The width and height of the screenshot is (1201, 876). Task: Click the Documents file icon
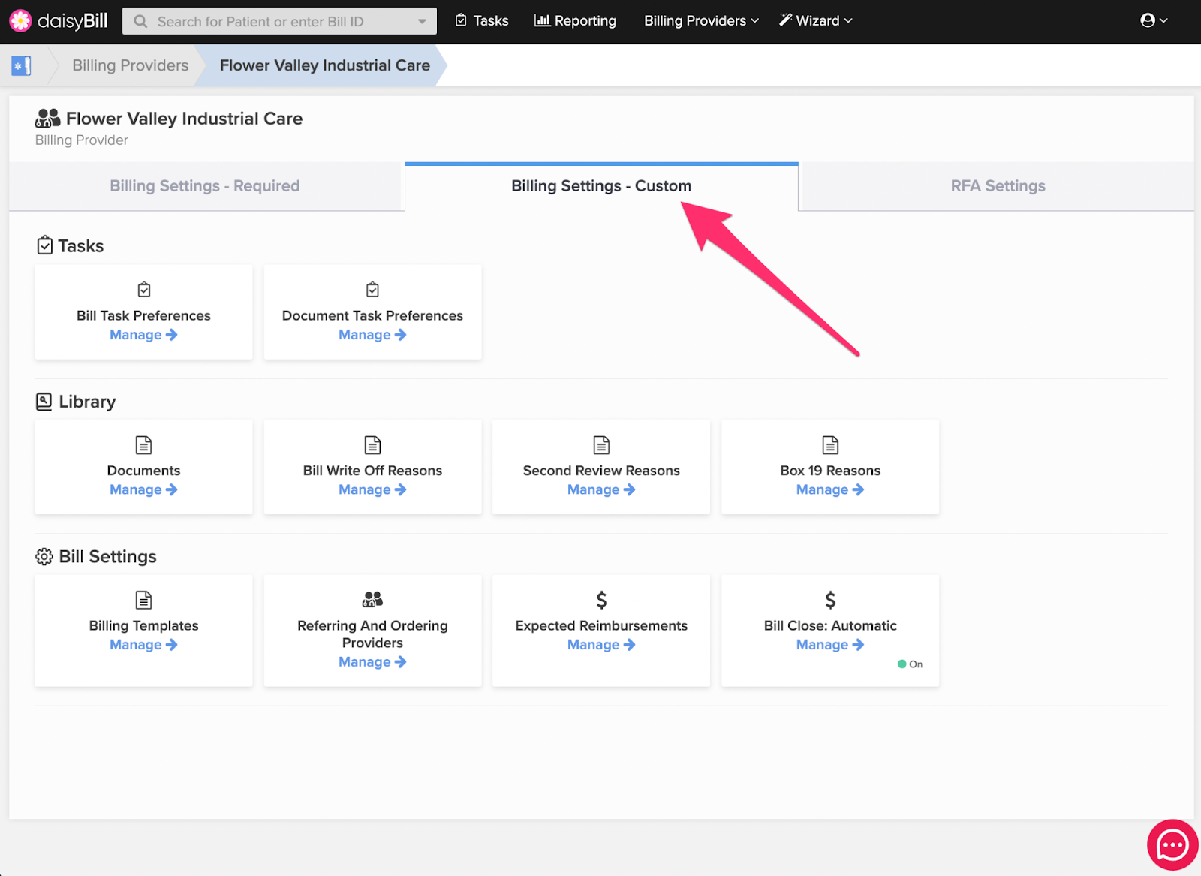143,445
